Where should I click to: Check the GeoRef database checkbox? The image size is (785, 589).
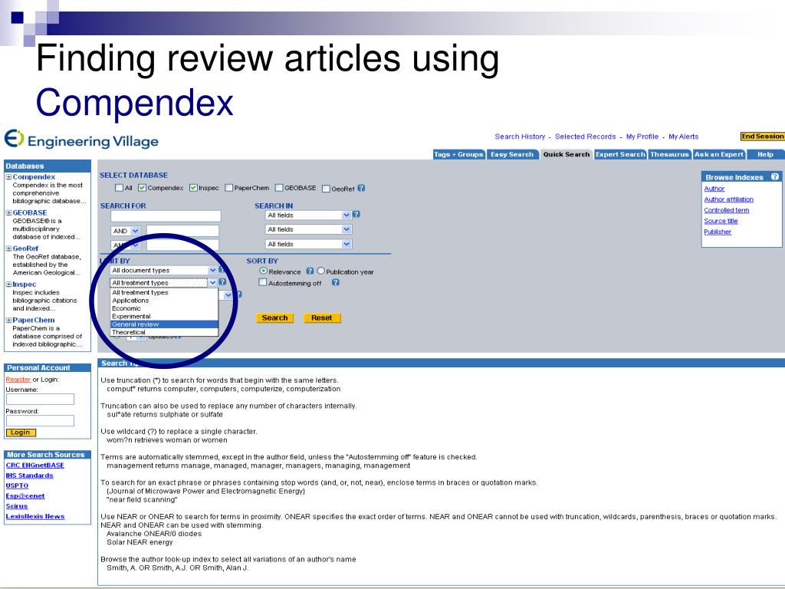pos(326,189)
